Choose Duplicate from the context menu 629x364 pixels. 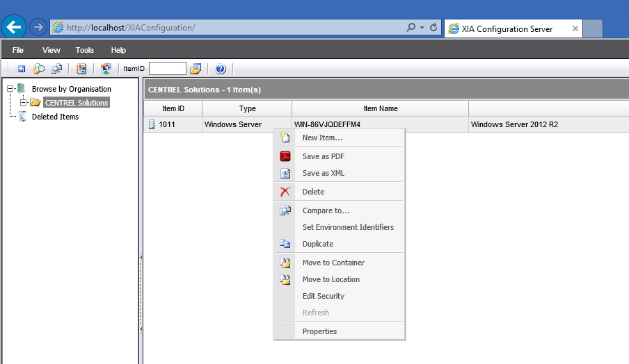pyautogui.click(x=339, y=244)
